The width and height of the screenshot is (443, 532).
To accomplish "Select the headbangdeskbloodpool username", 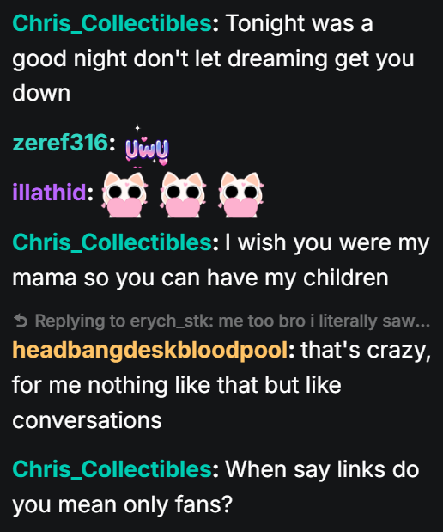I will coord(150,350).
